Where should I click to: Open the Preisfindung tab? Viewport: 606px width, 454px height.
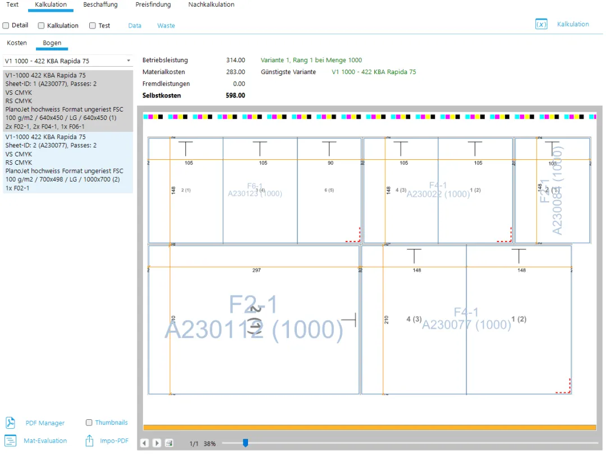[153, 4]
